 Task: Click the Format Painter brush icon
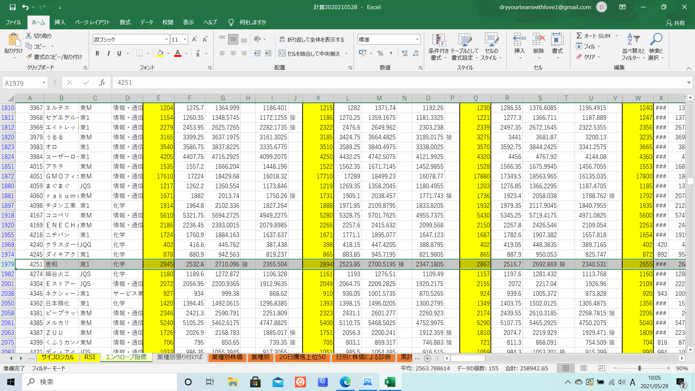tap(29, 57)
